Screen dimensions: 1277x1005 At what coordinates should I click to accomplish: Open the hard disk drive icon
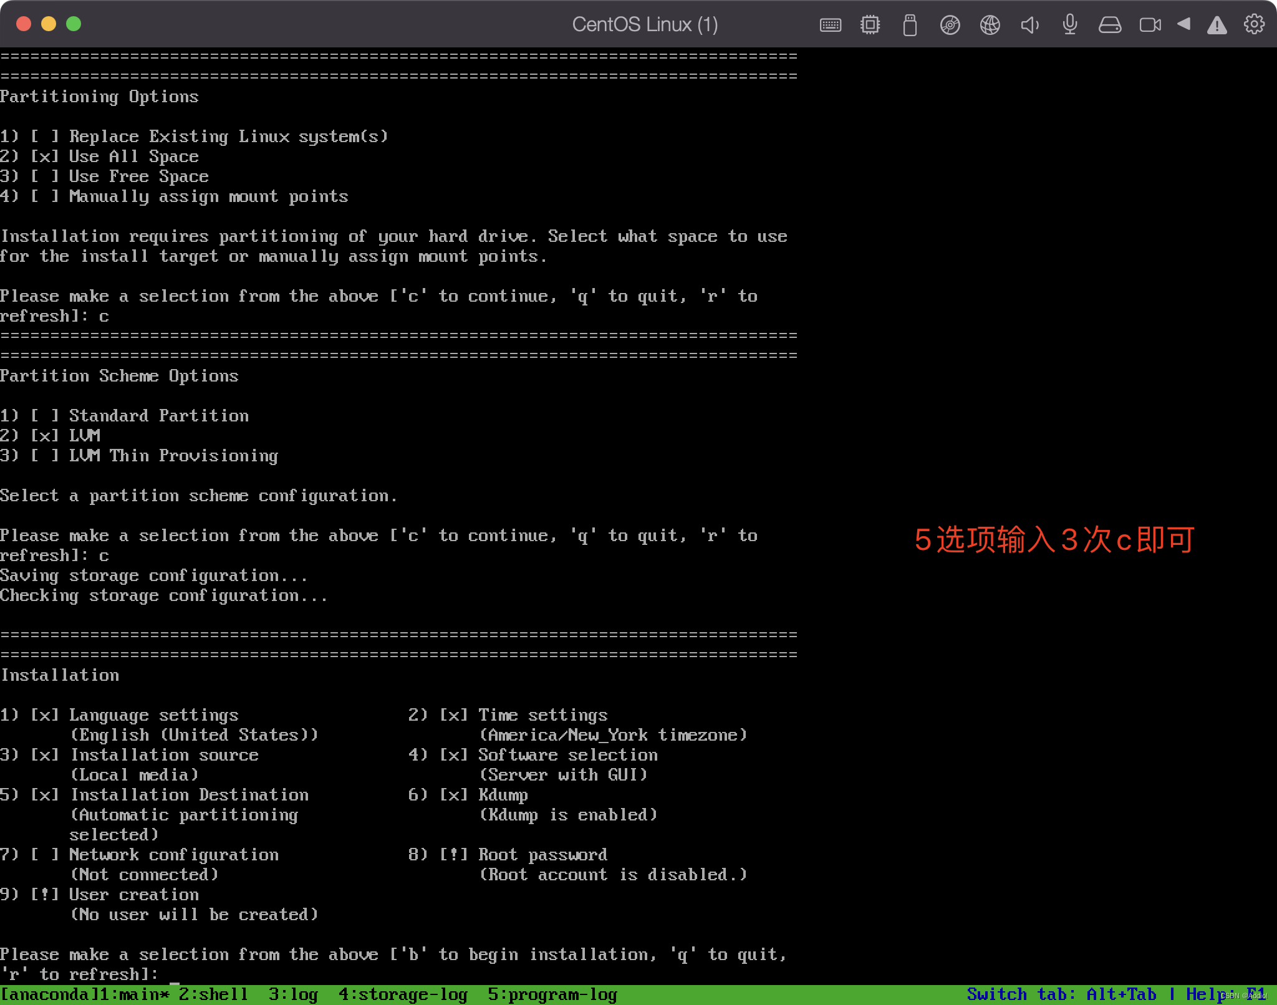(1109, 25)
